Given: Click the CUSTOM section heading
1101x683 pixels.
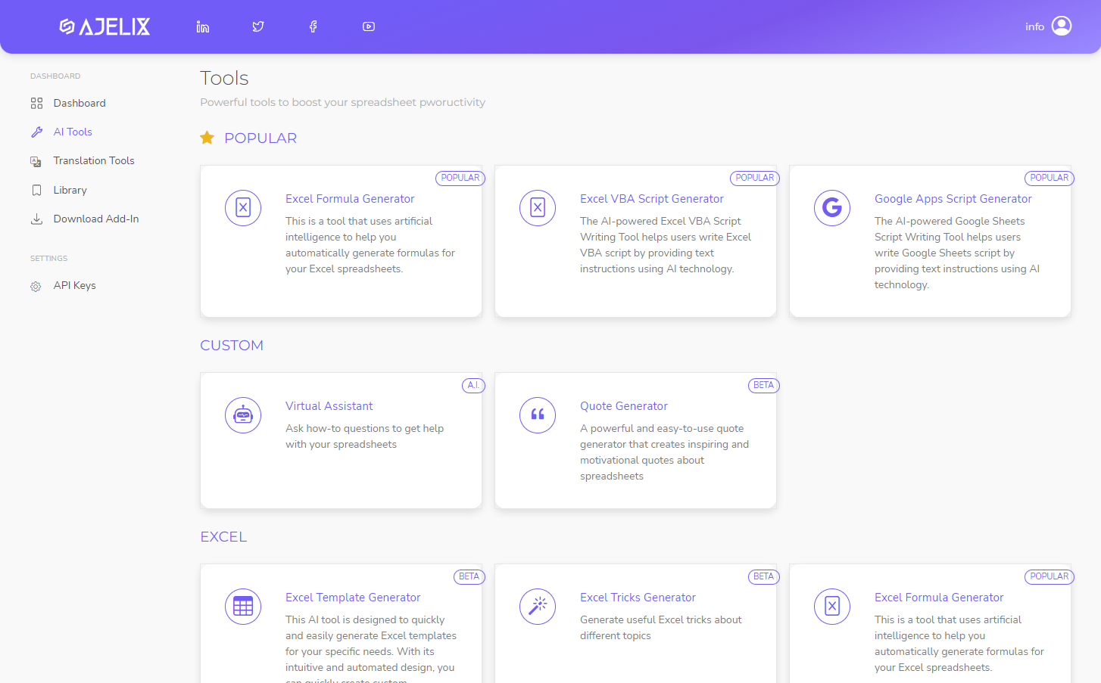Looking at the screenshot, I should point(232,345).
